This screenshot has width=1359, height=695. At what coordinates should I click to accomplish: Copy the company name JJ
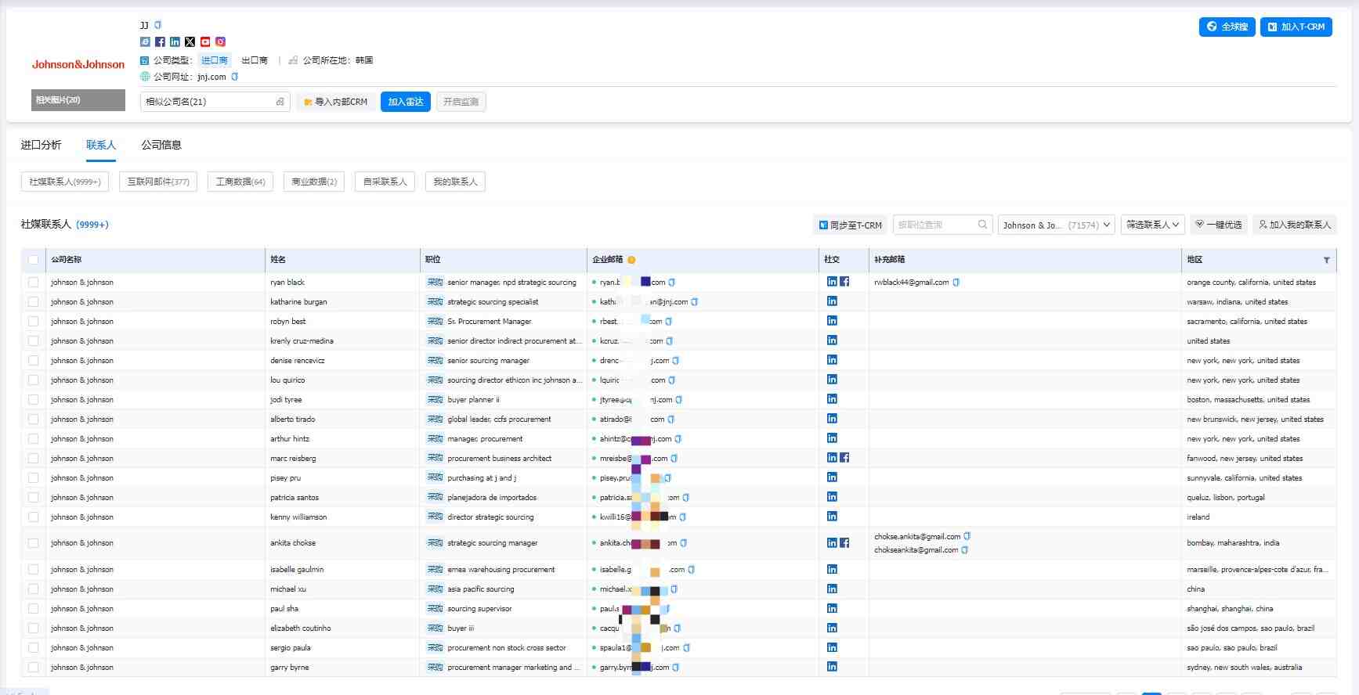pyautogui.click(x=157, y=25)
